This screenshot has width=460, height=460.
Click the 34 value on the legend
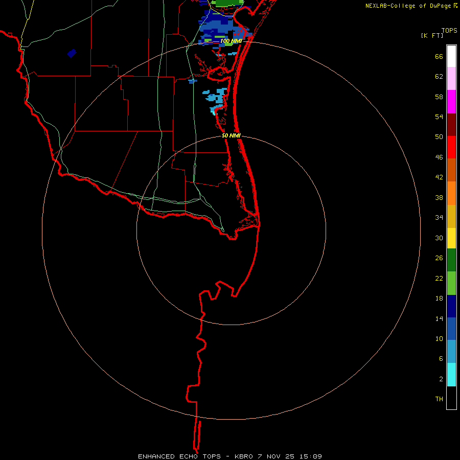click(x=439, y=218)
